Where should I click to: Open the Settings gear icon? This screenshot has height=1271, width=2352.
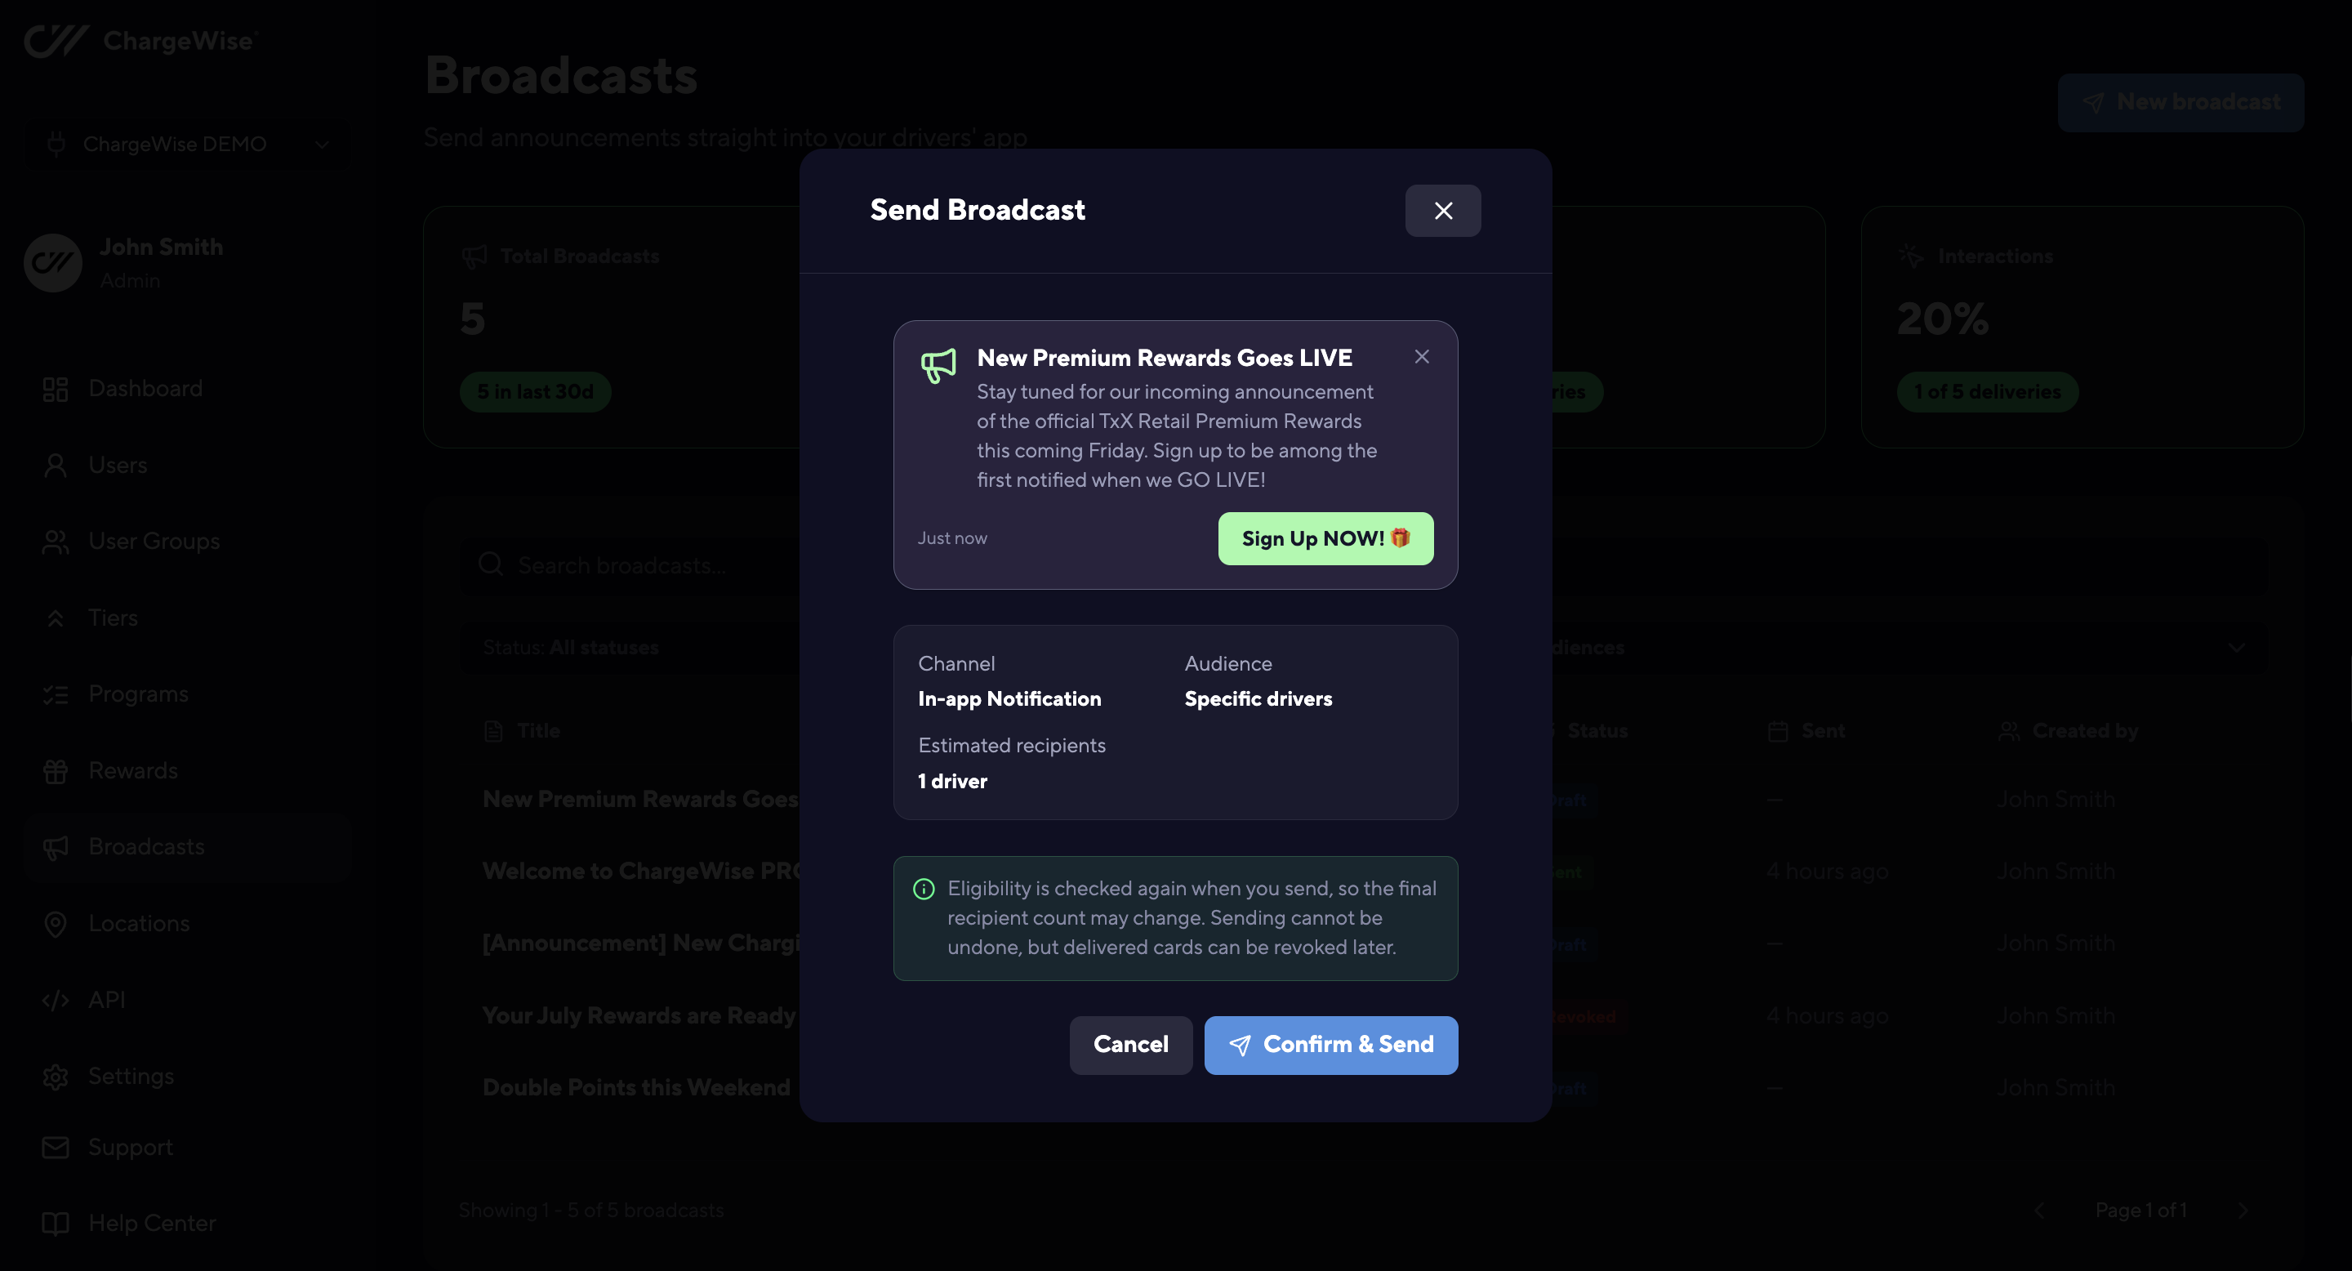56,1077
